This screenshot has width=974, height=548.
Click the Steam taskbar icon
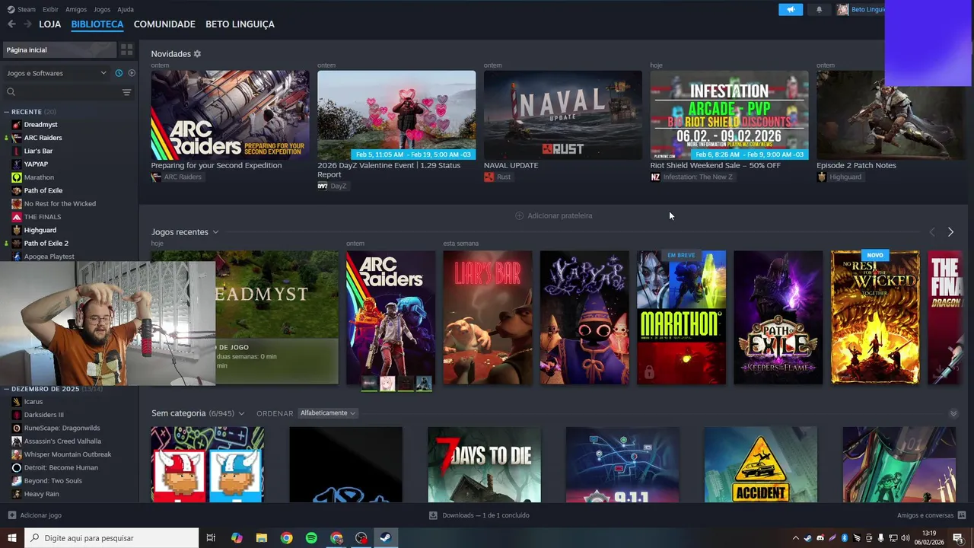pos(386,538)
